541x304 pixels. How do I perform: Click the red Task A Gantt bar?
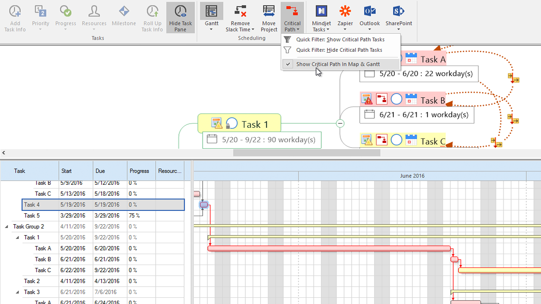[329, 248]
